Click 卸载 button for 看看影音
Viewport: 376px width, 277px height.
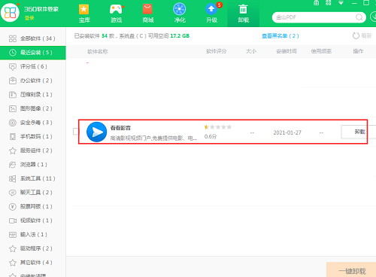[x=359, y=132]
